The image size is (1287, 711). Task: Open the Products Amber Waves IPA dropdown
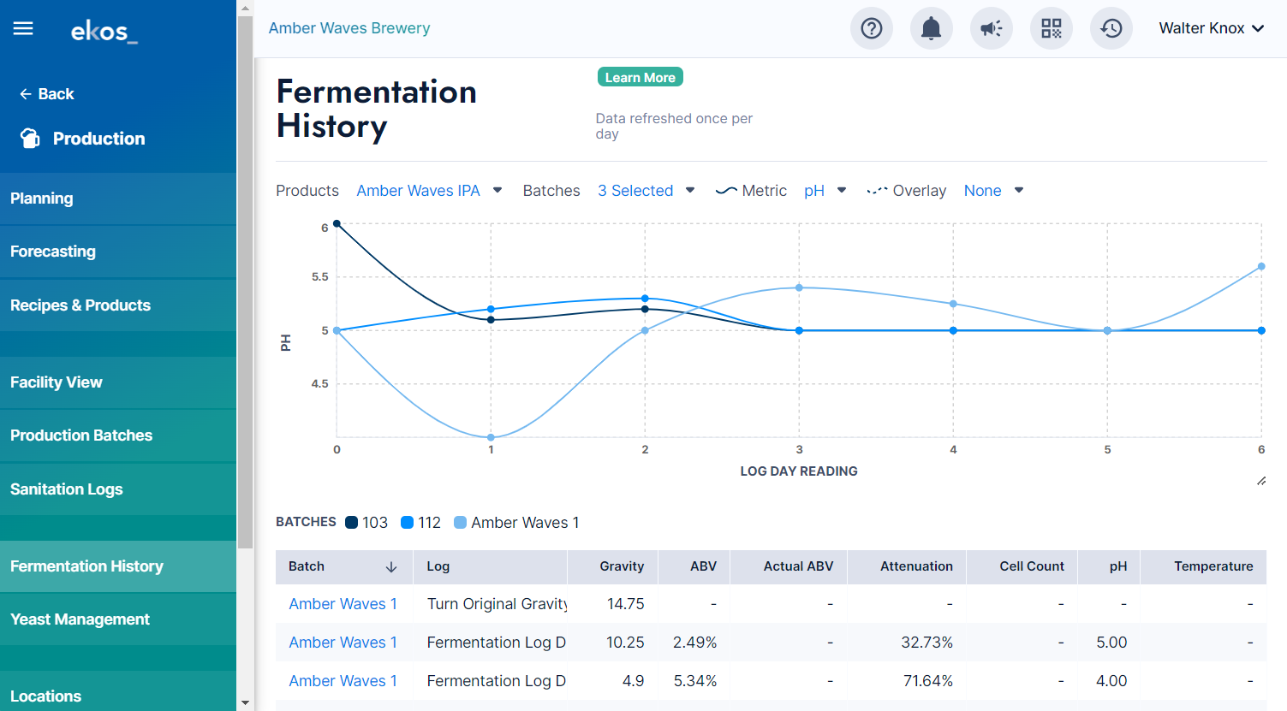click(429, 191)
